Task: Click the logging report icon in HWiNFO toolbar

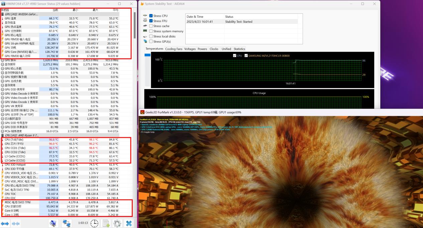Action: (x=106, y=223)
